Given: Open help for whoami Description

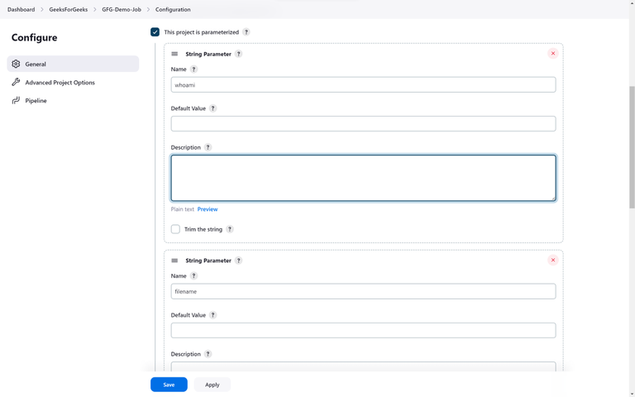Looking at the screenshot, I should point(208,147).
